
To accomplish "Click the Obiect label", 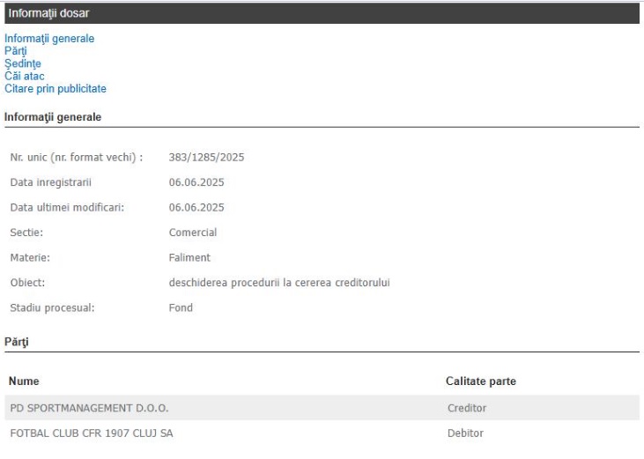I will pyautogui.click(x=27, y=283).
